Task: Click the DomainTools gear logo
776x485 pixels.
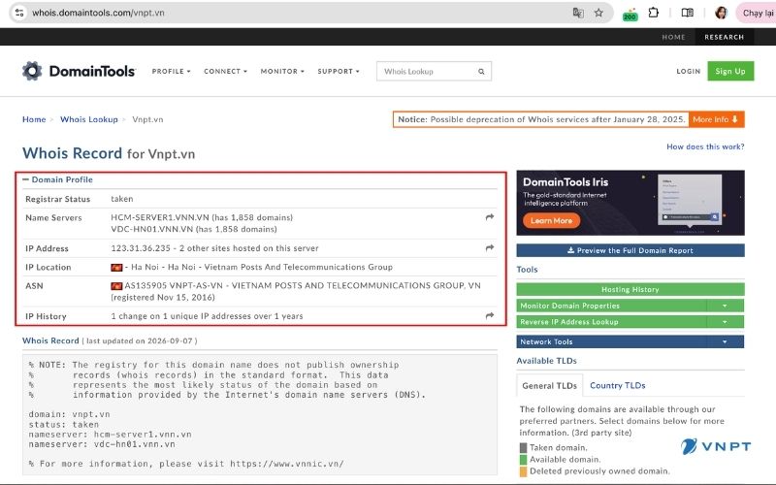Action: 32,71
